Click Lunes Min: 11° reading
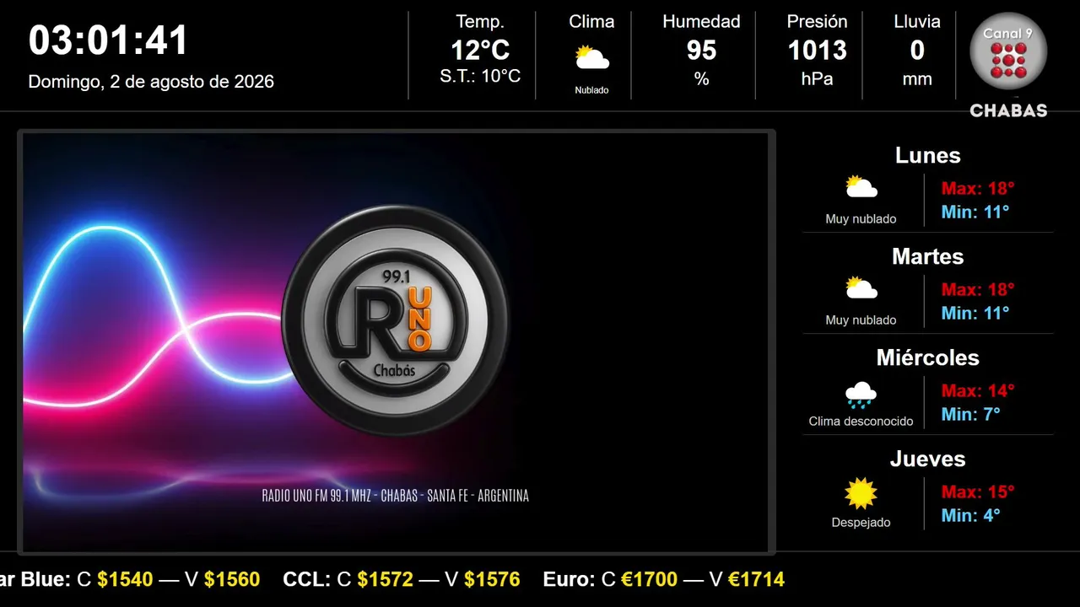Screen dimensions: 1080x607 975,212
